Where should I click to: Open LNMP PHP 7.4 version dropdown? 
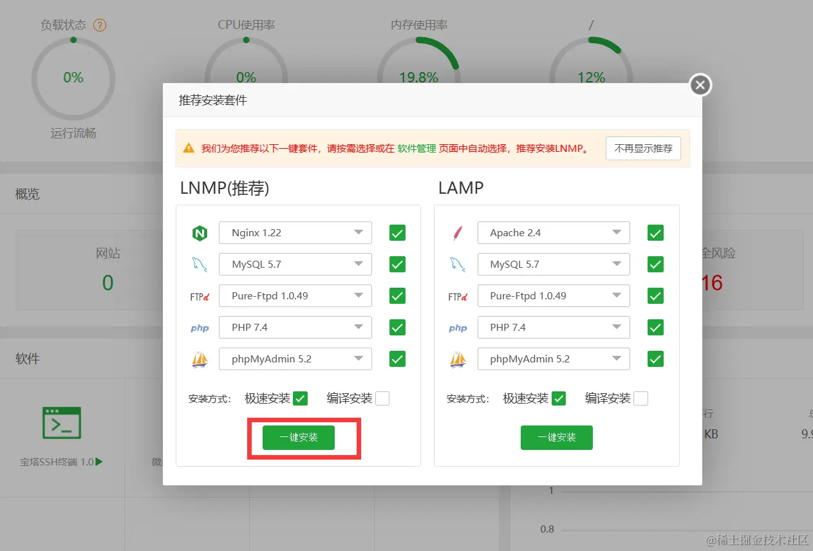click(x=295, y=328)
